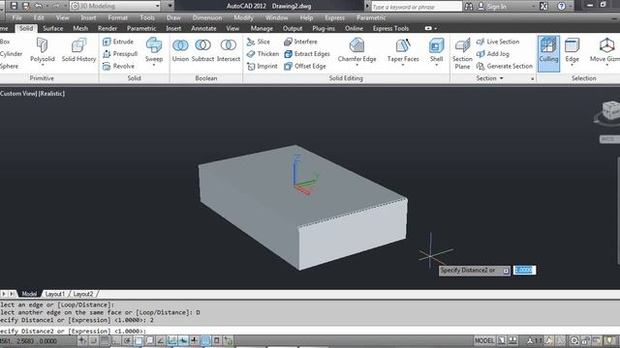Screen dimensions: 620x348
Task: Click the Sphere primitive button
Action: 9,66
